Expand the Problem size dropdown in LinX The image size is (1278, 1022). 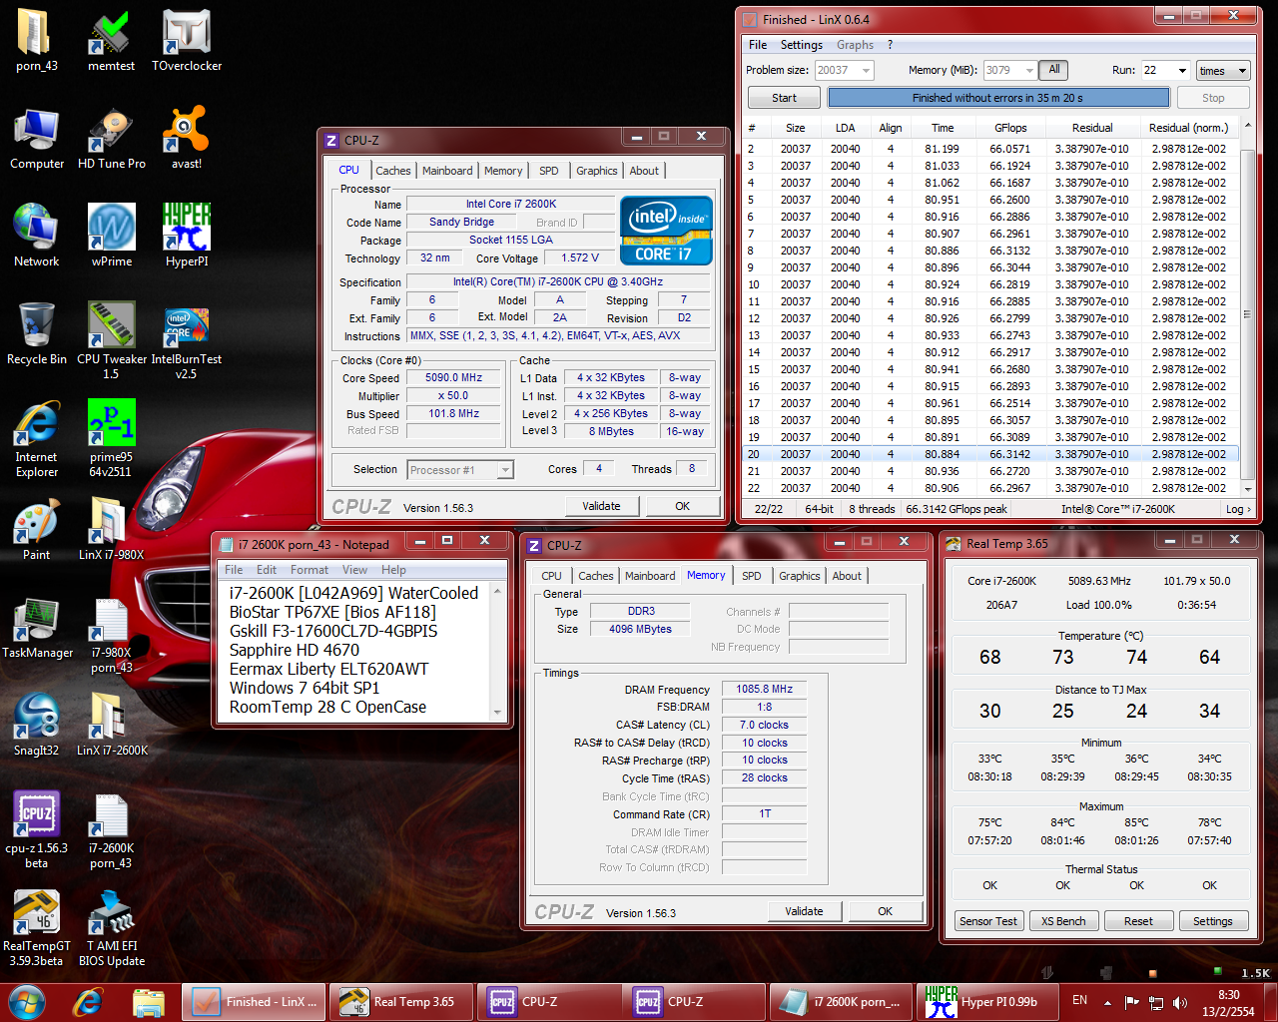(x=866, y=71)
